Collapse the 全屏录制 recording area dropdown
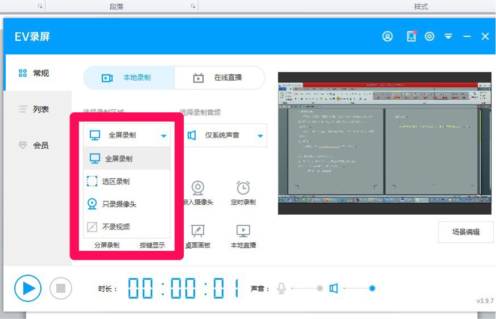Image resolution: width=496 pixels, height=319 pixels. 126,135
